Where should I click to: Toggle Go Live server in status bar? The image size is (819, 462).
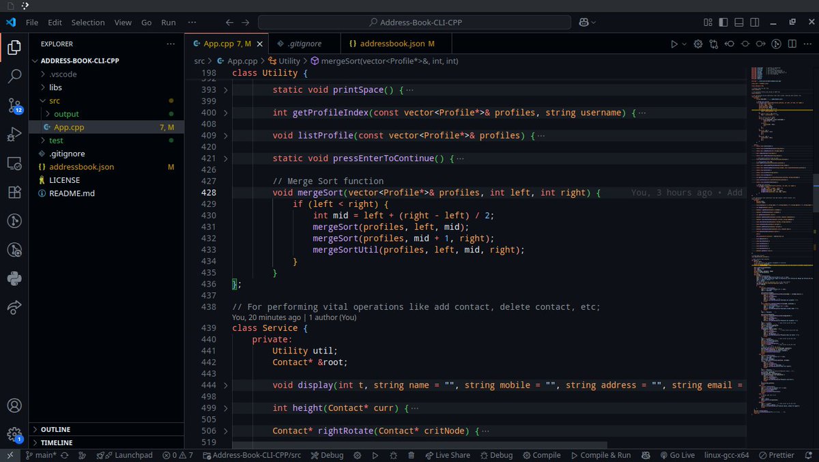[x=678, y=455]
